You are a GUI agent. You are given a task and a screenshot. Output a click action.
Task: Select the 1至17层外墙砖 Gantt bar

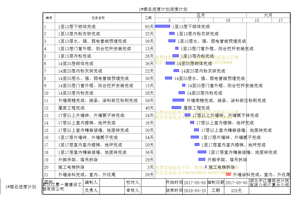(x=195, y=137)
